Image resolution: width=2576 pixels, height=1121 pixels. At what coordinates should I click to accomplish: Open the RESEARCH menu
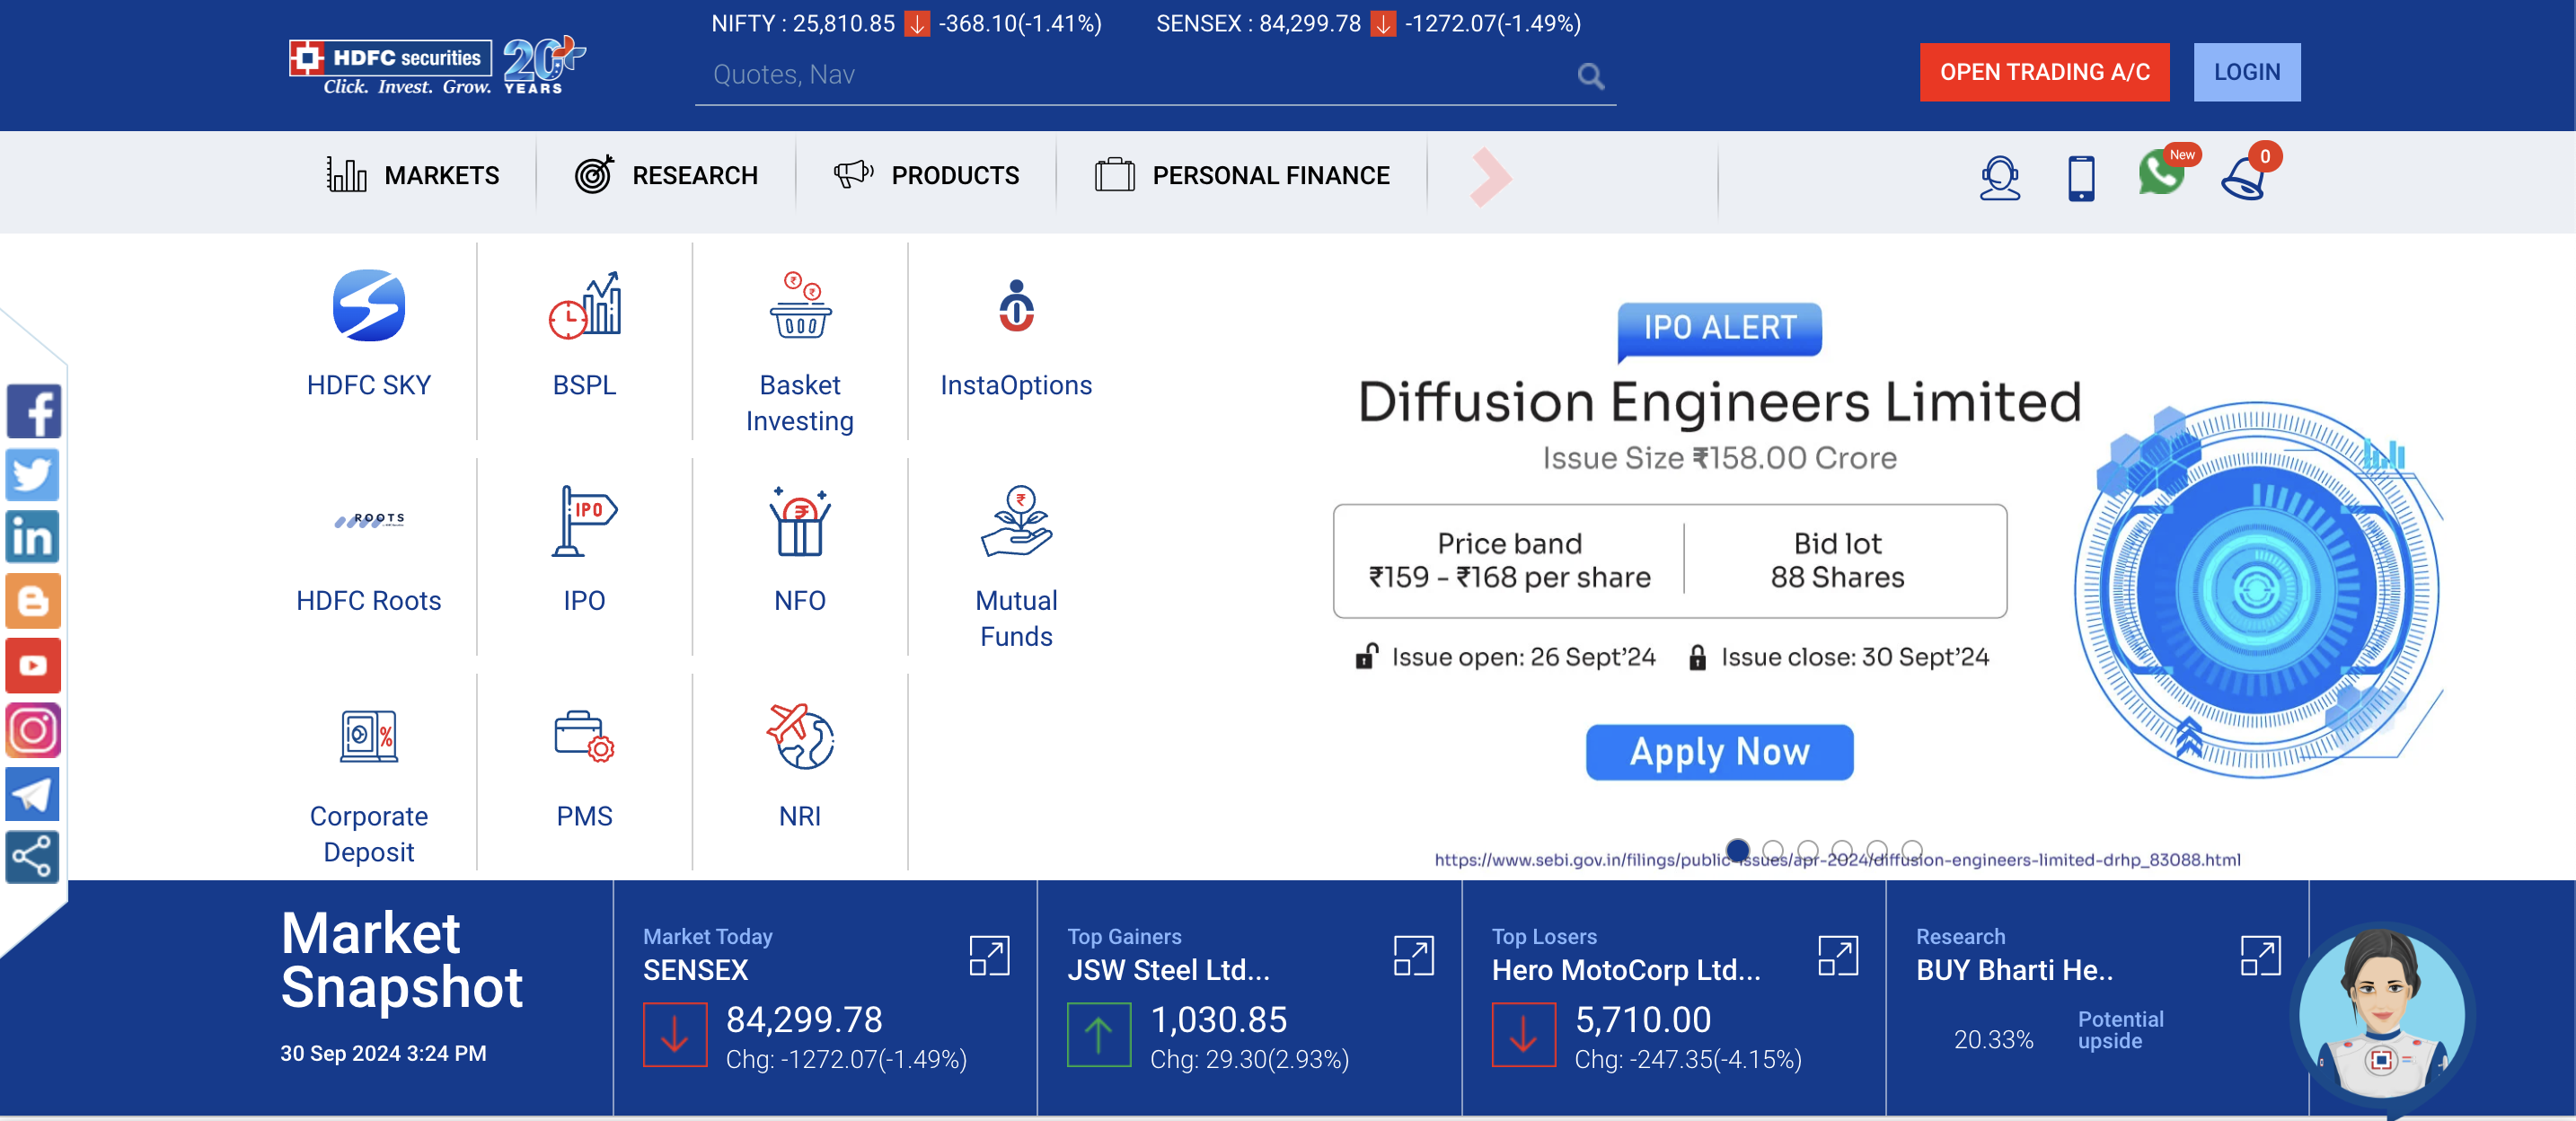[666, 176]
